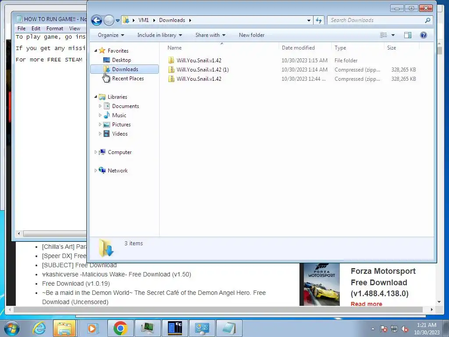Toggle the preview pane icon

(x=408, y=35)
